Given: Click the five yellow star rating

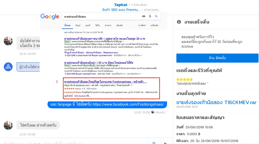Looking at the screenshot, I should click(x=185, y=80).
